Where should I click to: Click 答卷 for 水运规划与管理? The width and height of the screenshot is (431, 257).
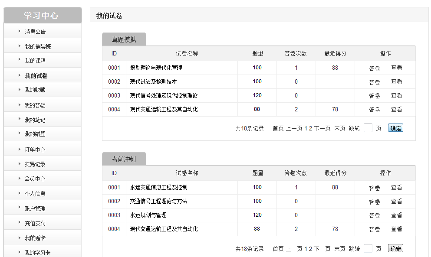tap(375, 215)
